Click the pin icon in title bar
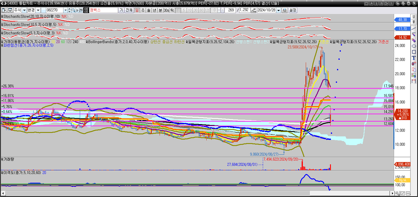 coord(371,3)
